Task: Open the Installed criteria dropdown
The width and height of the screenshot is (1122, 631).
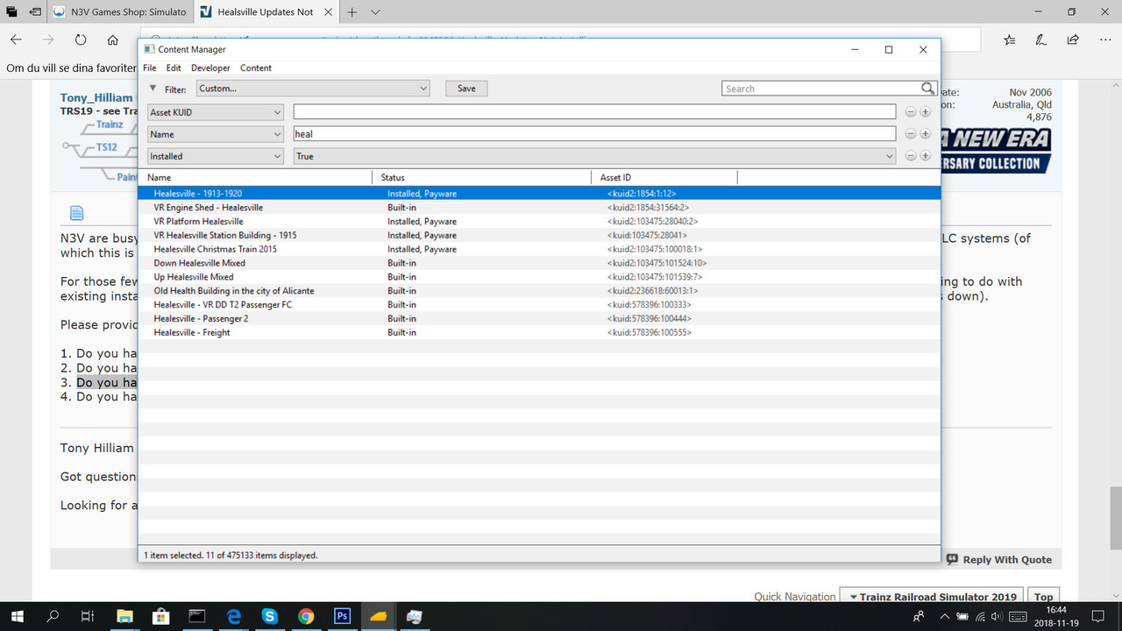Action: coord(215,156)
